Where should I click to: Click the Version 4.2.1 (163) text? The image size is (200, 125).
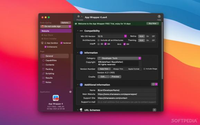[x=106, y=73]
